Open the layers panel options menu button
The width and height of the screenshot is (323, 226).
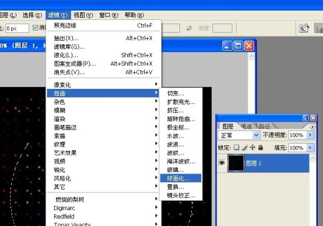click(x=312, y=127)
